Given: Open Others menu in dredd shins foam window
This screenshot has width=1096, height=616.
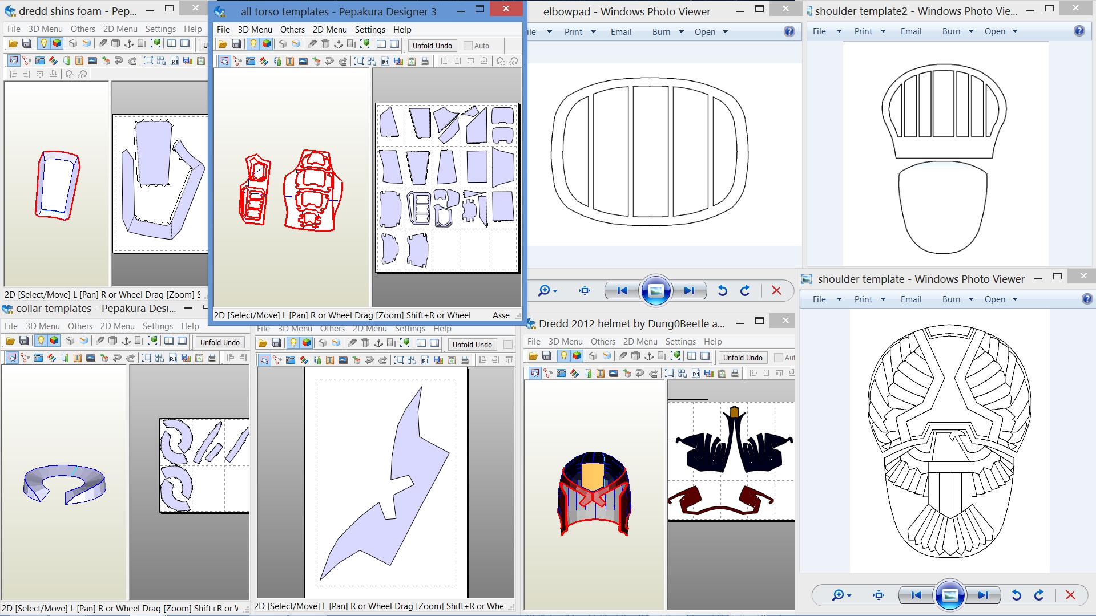Looking at the screenshot, I should 83,29.
